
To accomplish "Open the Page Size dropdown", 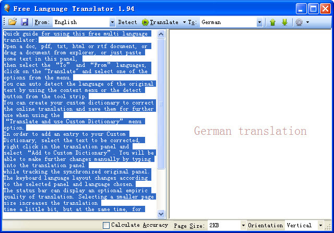I will pos(243,225).
